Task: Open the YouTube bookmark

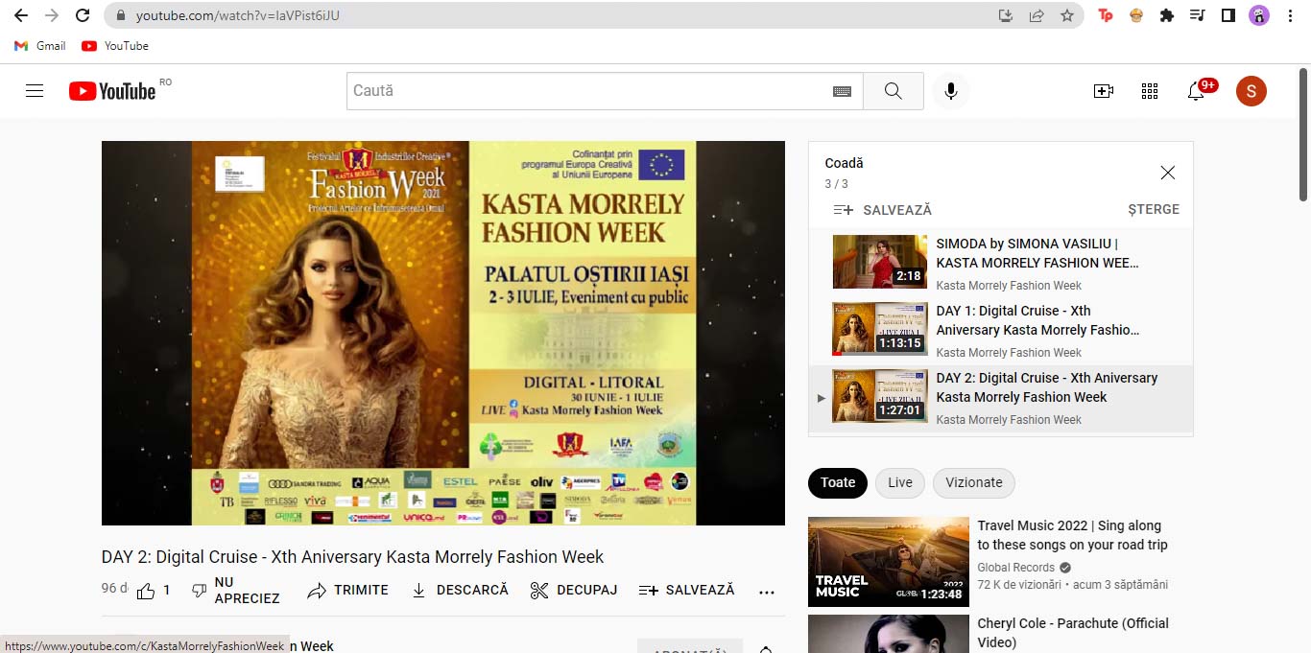Action: 115,46
